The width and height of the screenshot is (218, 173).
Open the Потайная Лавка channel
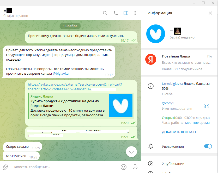pyautogui.click(x=180, y=63)
